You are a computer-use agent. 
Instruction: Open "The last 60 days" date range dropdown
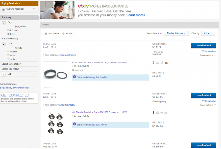[176, 33]
